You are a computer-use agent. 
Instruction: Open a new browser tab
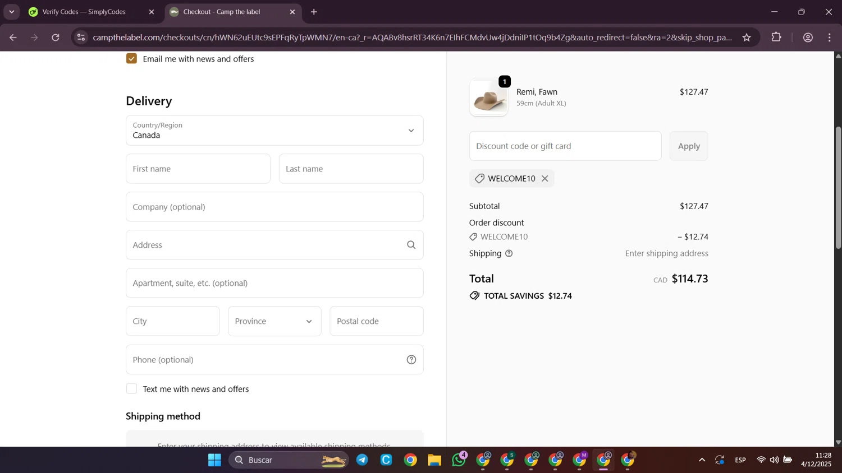314,12
